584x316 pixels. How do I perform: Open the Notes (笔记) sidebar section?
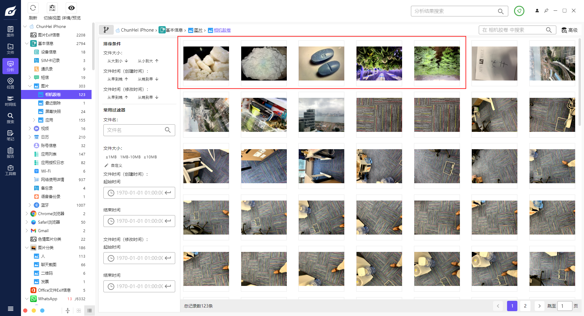(10, 135)
